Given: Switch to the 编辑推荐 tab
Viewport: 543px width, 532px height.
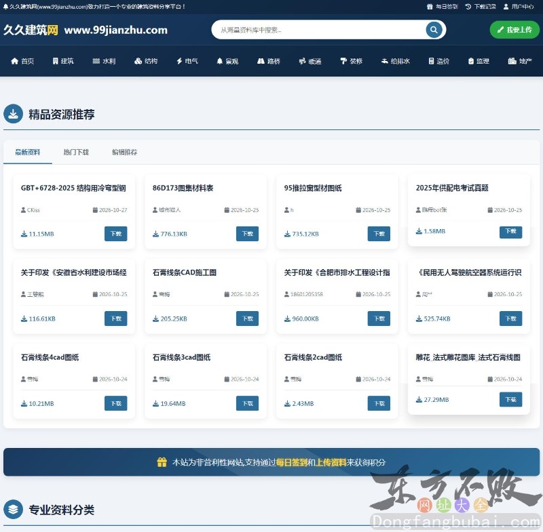Looking at the screenshot, I should pos(124,152).
